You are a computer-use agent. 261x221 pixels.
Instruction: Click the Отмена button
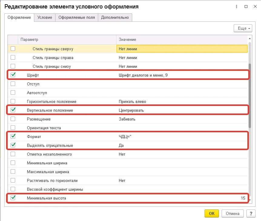click(233, 213)
